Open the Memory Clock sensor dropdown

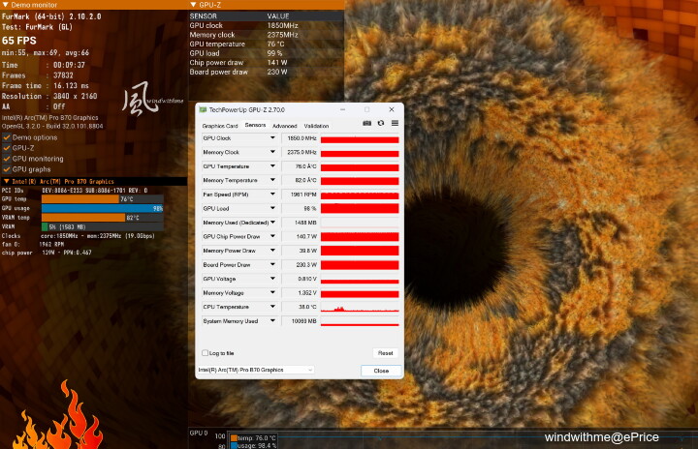272,152
